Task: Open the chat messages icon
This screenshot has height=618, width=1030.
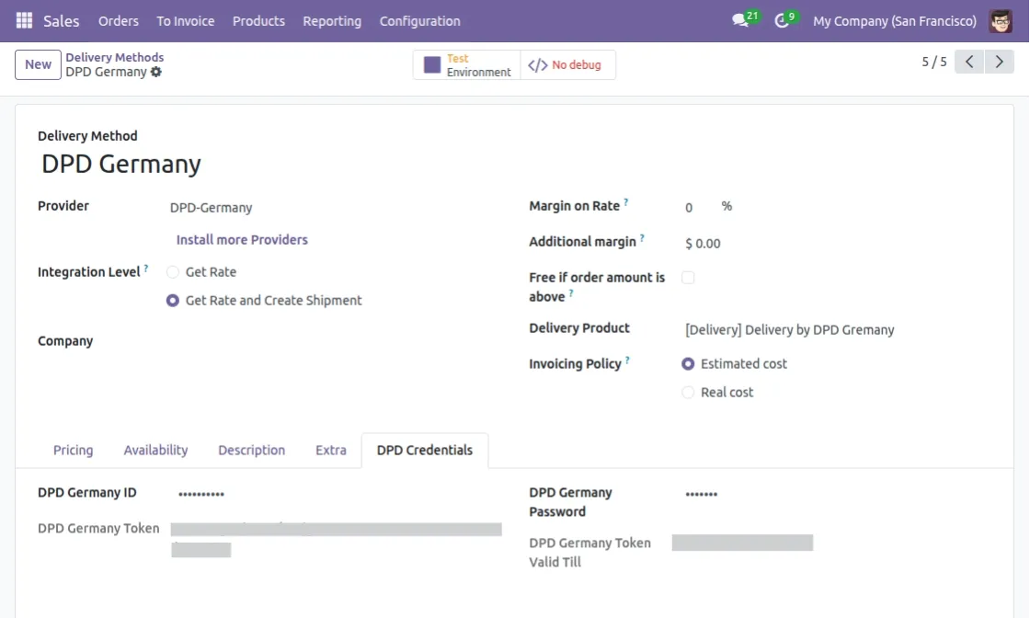Action: (740, 20)
